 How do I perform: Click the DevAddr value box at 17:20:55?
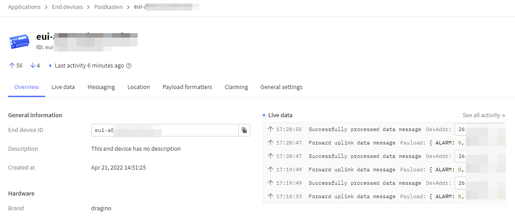[480, 129]
